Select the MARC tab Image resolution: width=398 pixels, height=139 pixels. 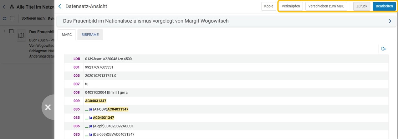point(67,35)
